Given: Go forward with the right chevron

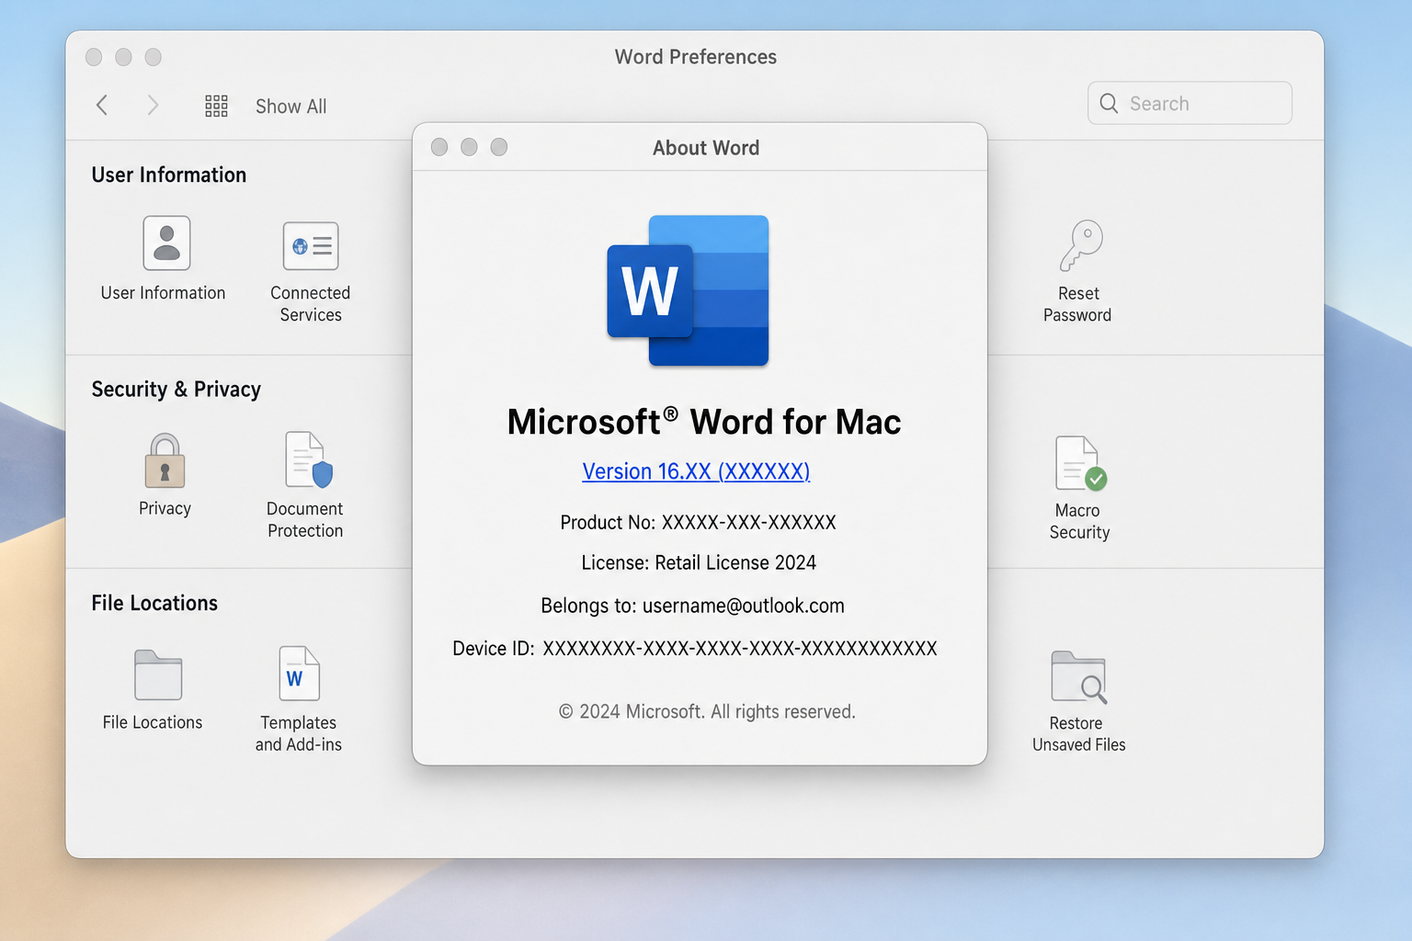Looking at the screenshot, I should point(153,105).
